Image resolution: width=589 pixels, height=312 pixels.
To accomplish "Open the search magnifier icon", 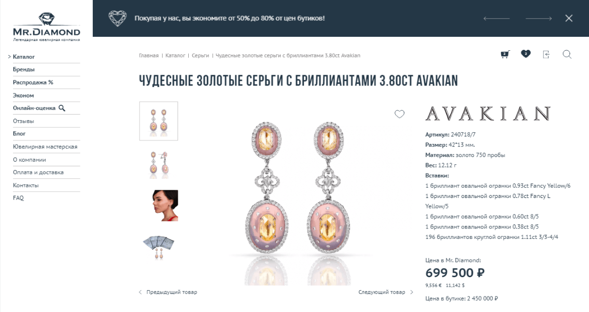I will point(567,54).
